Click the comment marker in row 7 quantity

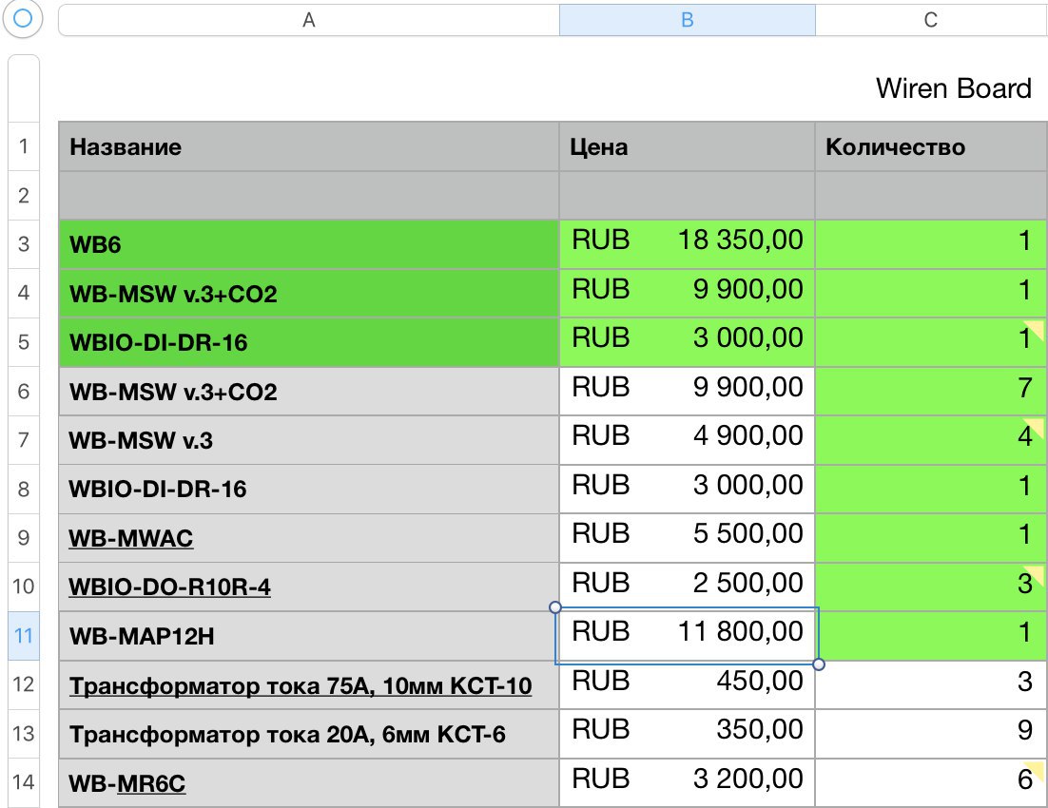1036,425
